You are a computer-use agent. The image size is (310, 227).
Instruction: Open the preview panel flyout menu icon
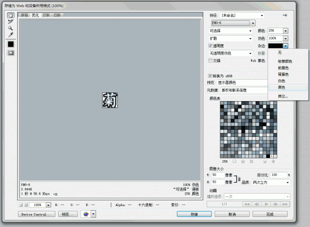(x=55, y=194)
